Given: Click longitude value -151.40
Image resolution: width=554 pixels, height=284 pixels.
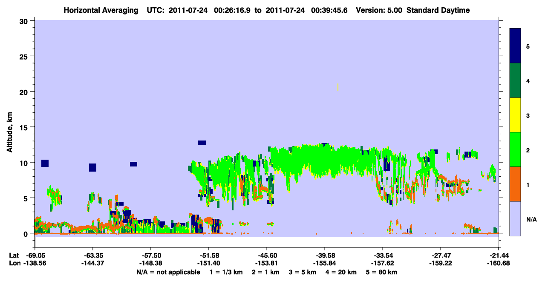Looking at the screenshot, I should 208,264.
